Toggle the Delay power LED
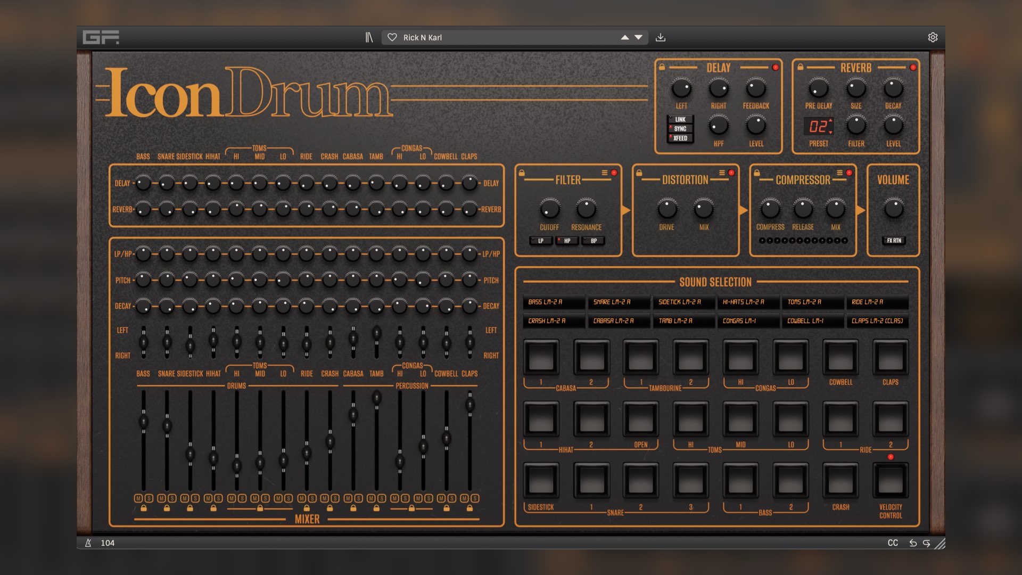Viewport: 1022px width, 575px height. (x=776, y=68)
